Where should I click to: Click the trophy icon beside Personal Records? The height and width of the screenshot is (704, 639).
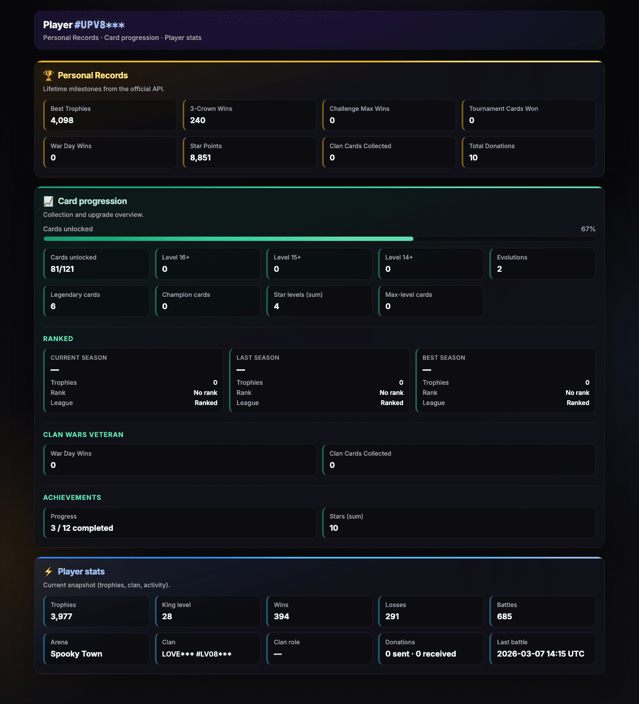[x=48, y=76]
